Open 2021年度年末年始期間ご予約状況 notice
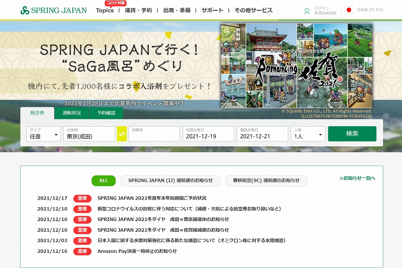 click(x=152, y=198)
